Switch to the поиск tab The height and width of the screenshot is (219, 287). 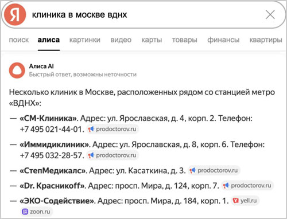(x=19, y=40)
